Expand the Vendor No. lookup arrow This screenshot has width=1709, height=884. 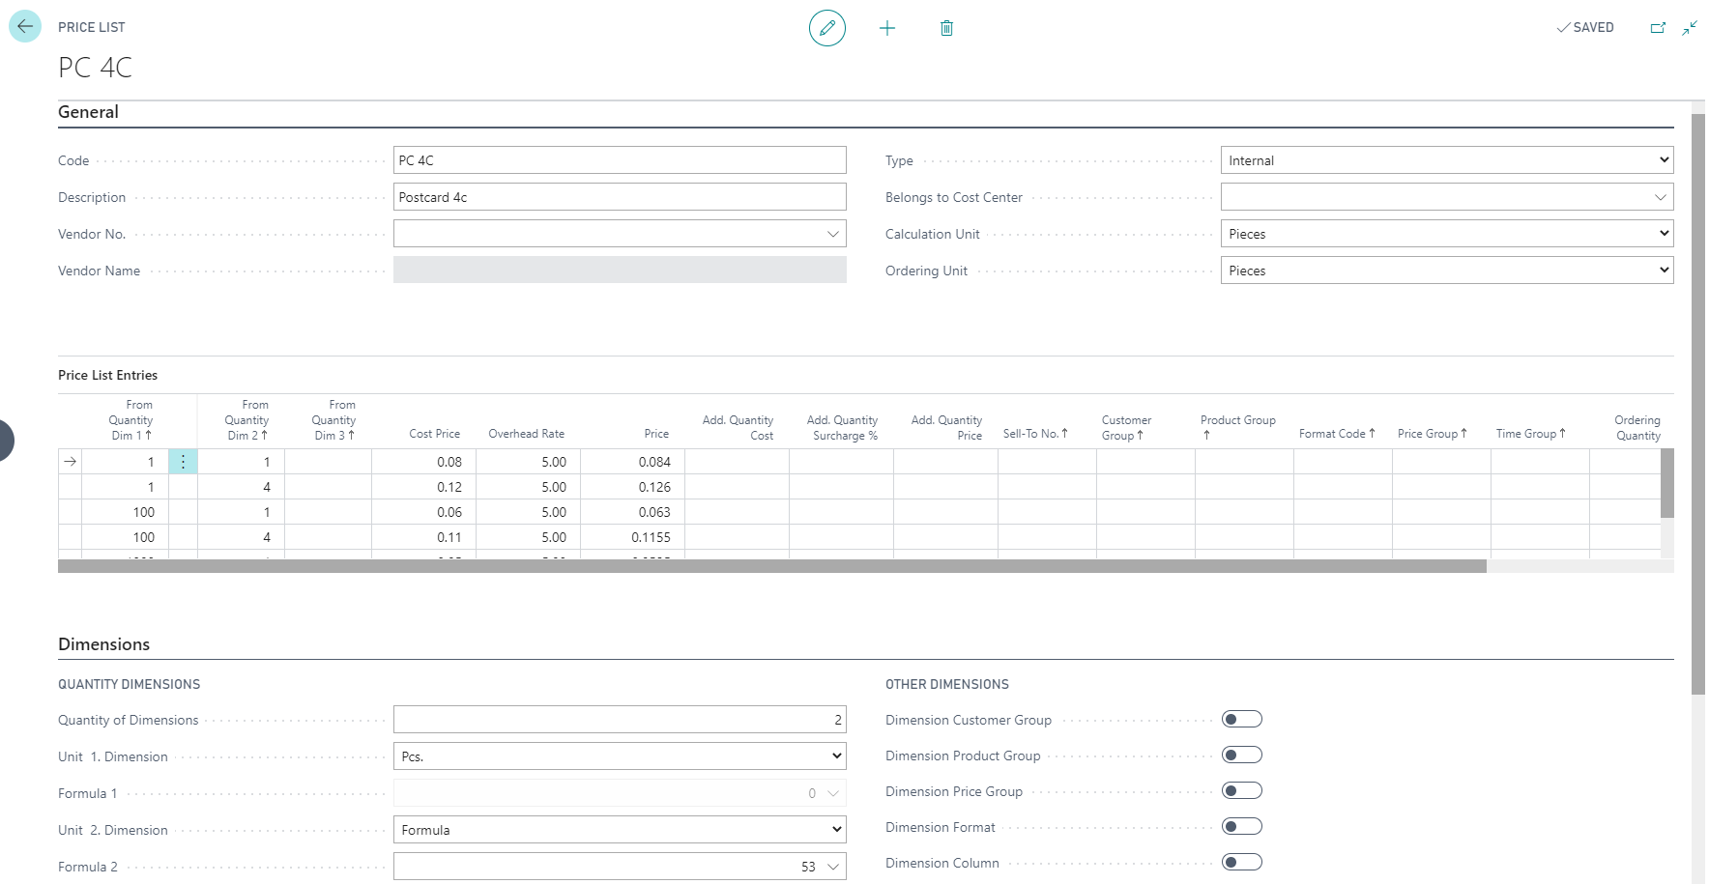click(832, 234)
